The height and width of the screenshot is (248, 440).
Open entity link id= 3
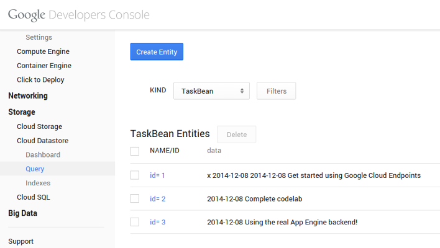(158, 222)
